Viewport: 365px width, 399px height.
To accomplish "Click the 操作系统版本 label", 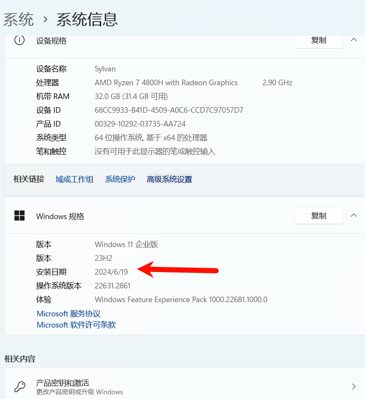I will coord(59,285).
